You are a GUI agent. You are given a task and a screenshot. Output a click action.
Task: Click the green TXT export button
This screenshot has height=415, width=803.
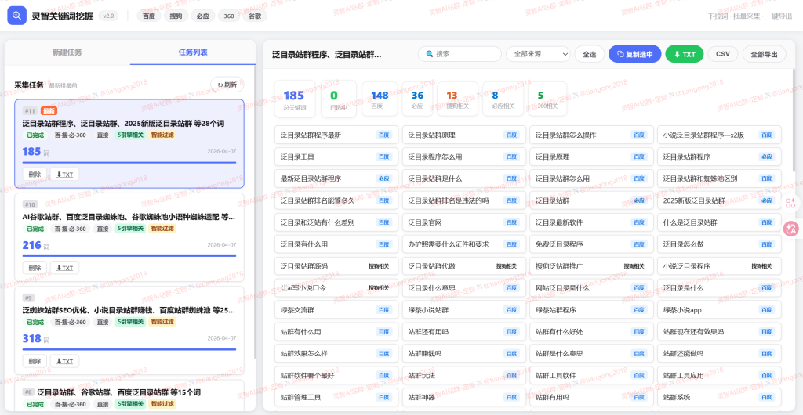(684, 54)
